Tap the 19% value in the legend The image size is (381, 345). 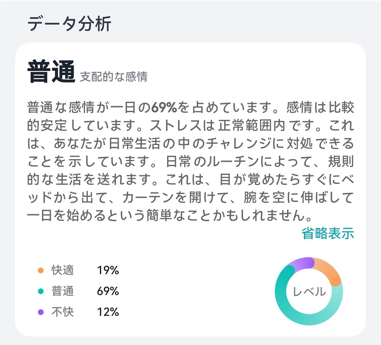(x=108, y=271)
